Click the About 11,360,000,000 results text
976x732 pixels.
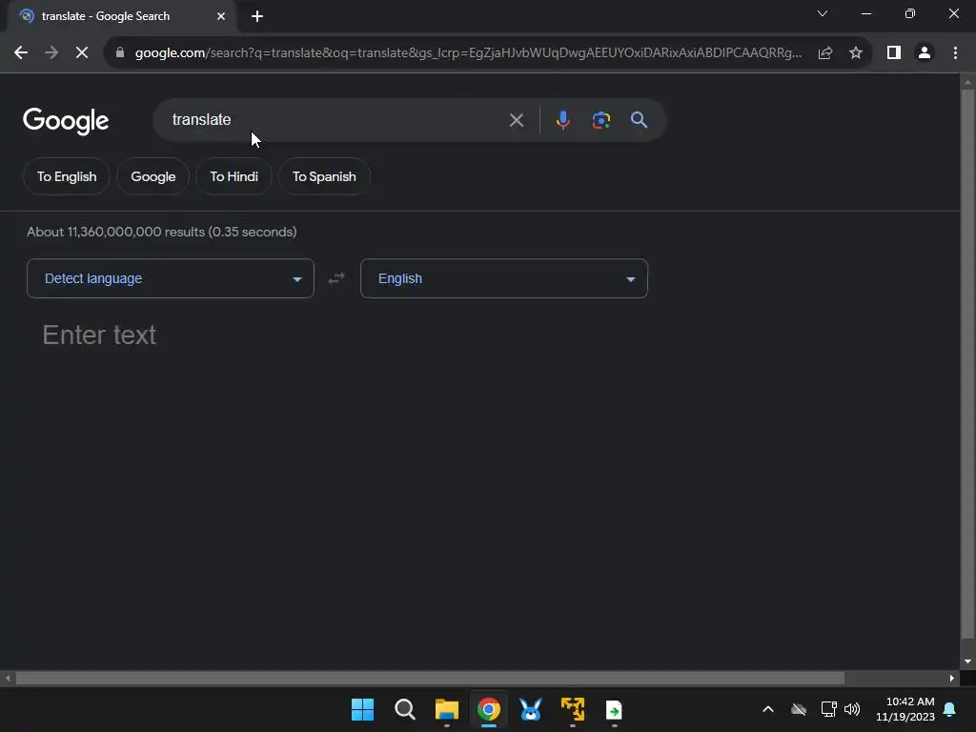(x=162, y=233)
